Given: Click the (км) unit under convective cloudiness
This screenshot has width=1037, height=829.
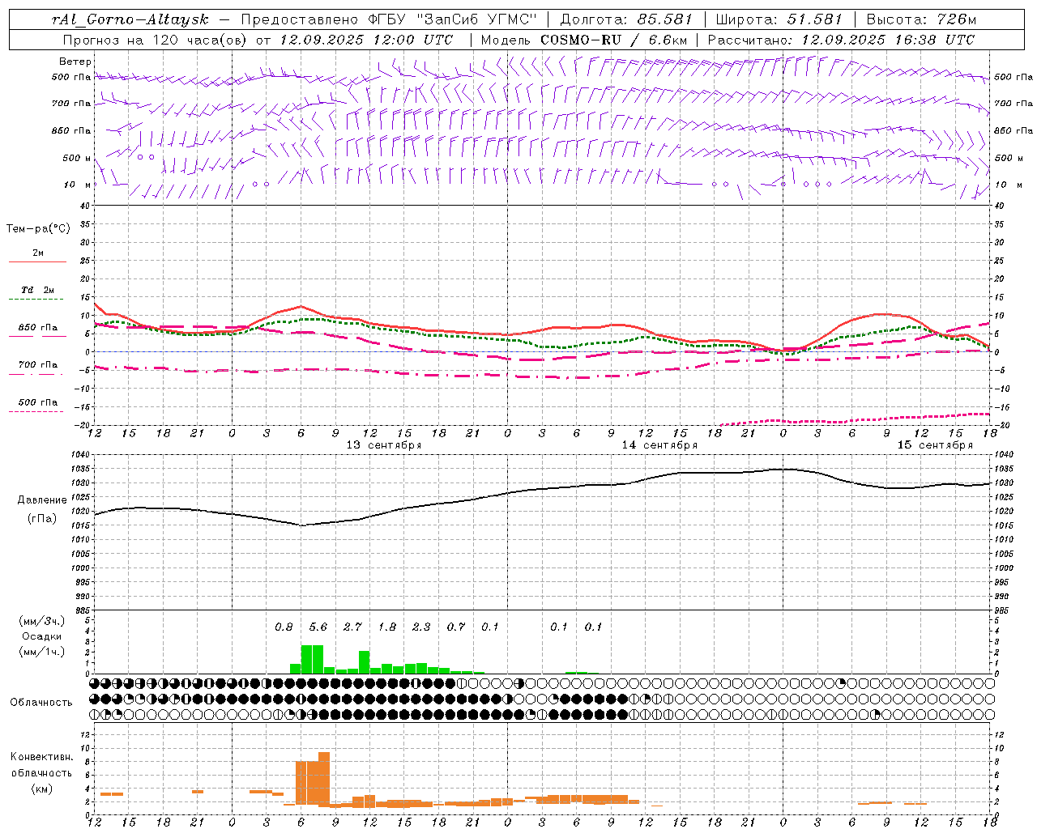Looking at the screenshot, I should (41, 789).
